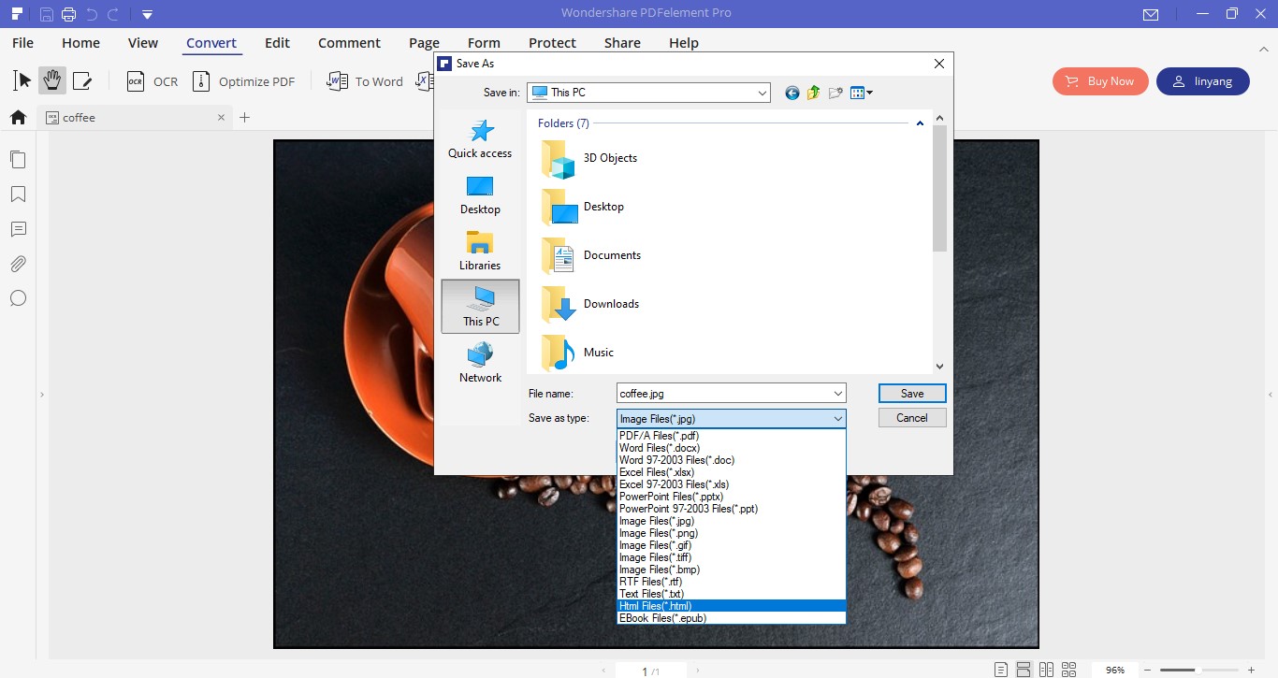Select PowerPoint Files(*.pptx) type
The width and height of the screenshot is (1278, 678).
pyautogui.click(x=732, y=497)
